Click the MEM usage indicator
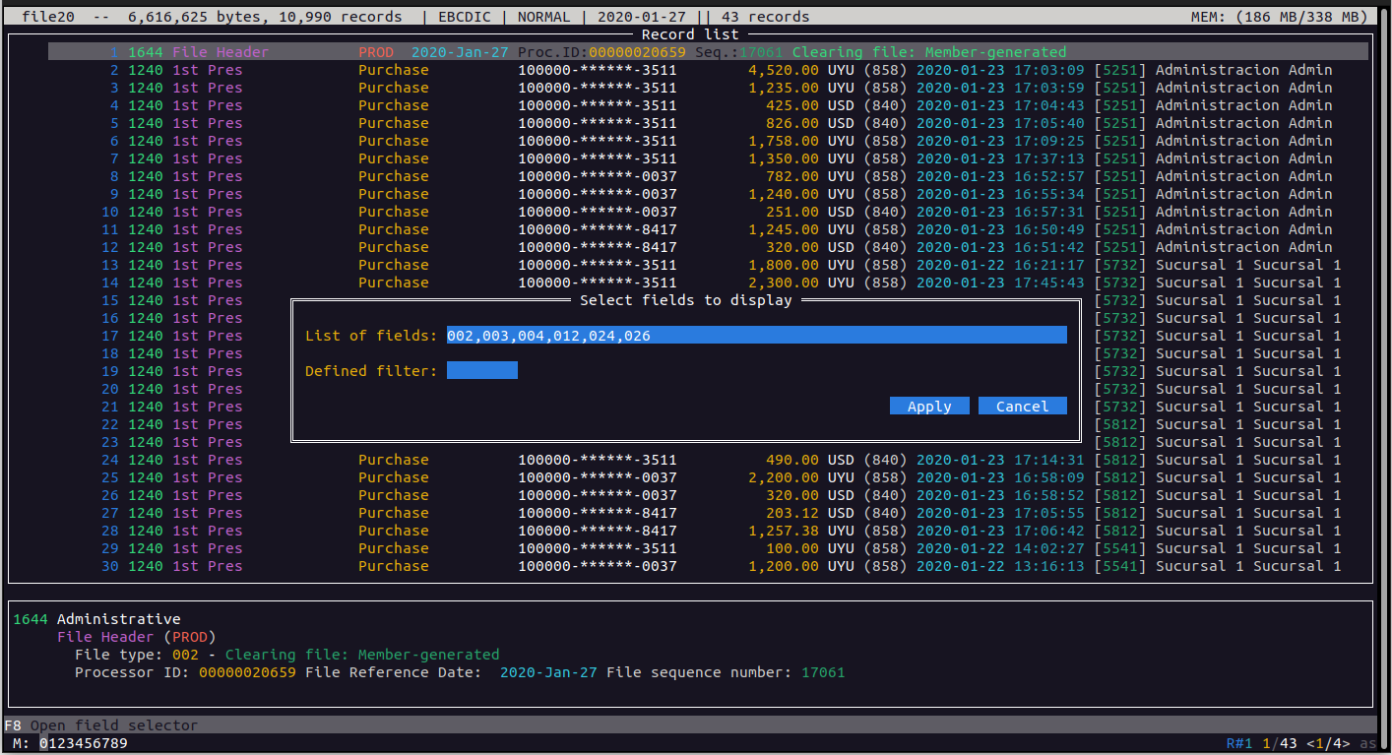 click(x=1279, y=17)
